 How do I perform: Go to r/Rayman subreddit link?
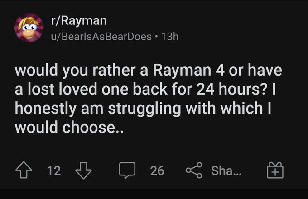tap(79, 20)
